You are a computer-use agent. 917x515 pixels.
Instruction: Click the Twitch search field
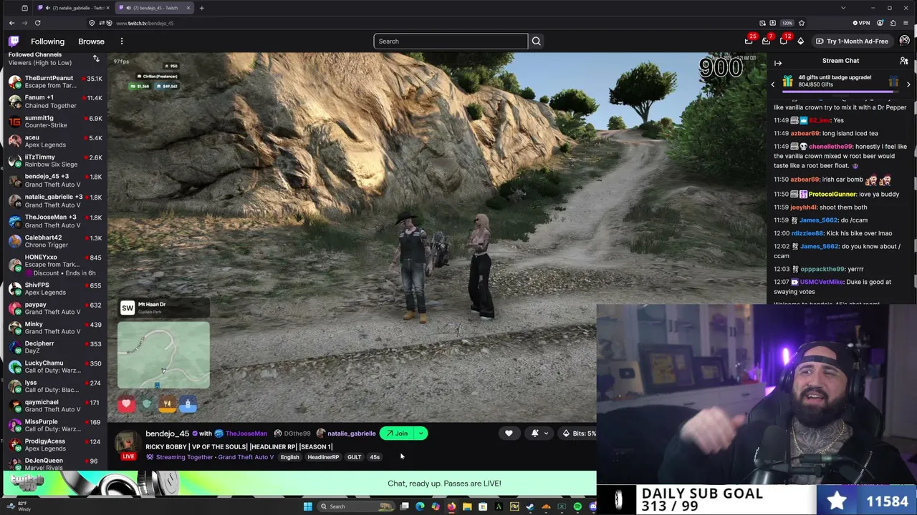pos(451,41)
